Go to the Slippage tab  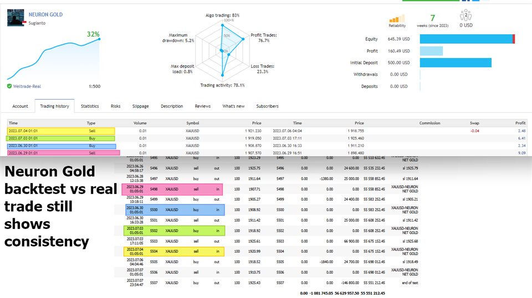point(140,106)
